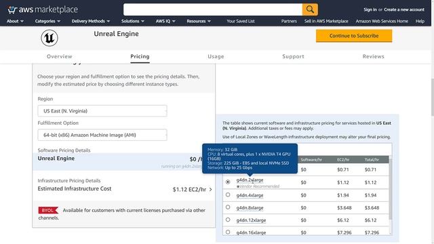Expand the Resources dropdown
Image resolution: width=434 pixels, height=244 pixels.
(199, 21)
